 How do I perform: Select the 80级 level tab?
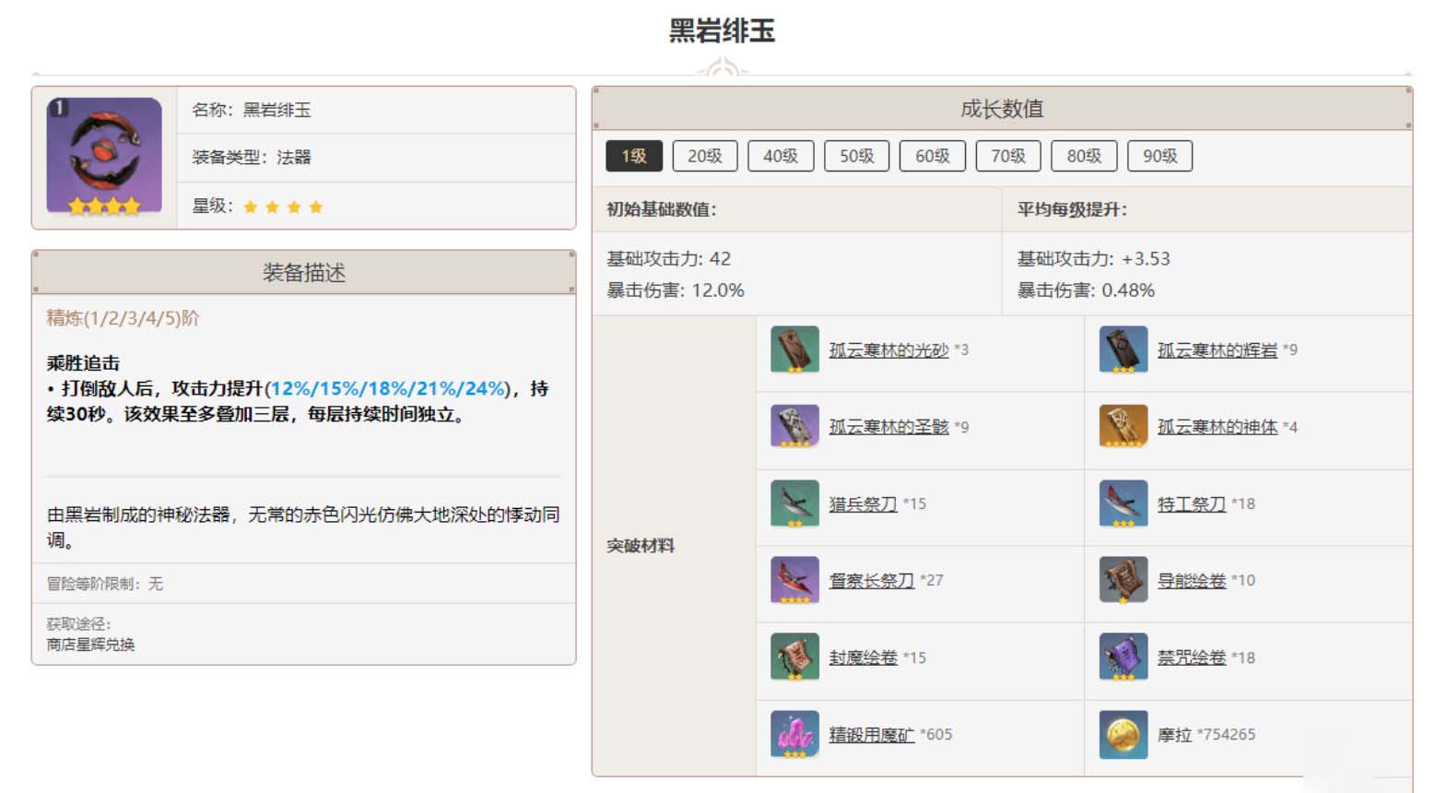point(1084,156)
